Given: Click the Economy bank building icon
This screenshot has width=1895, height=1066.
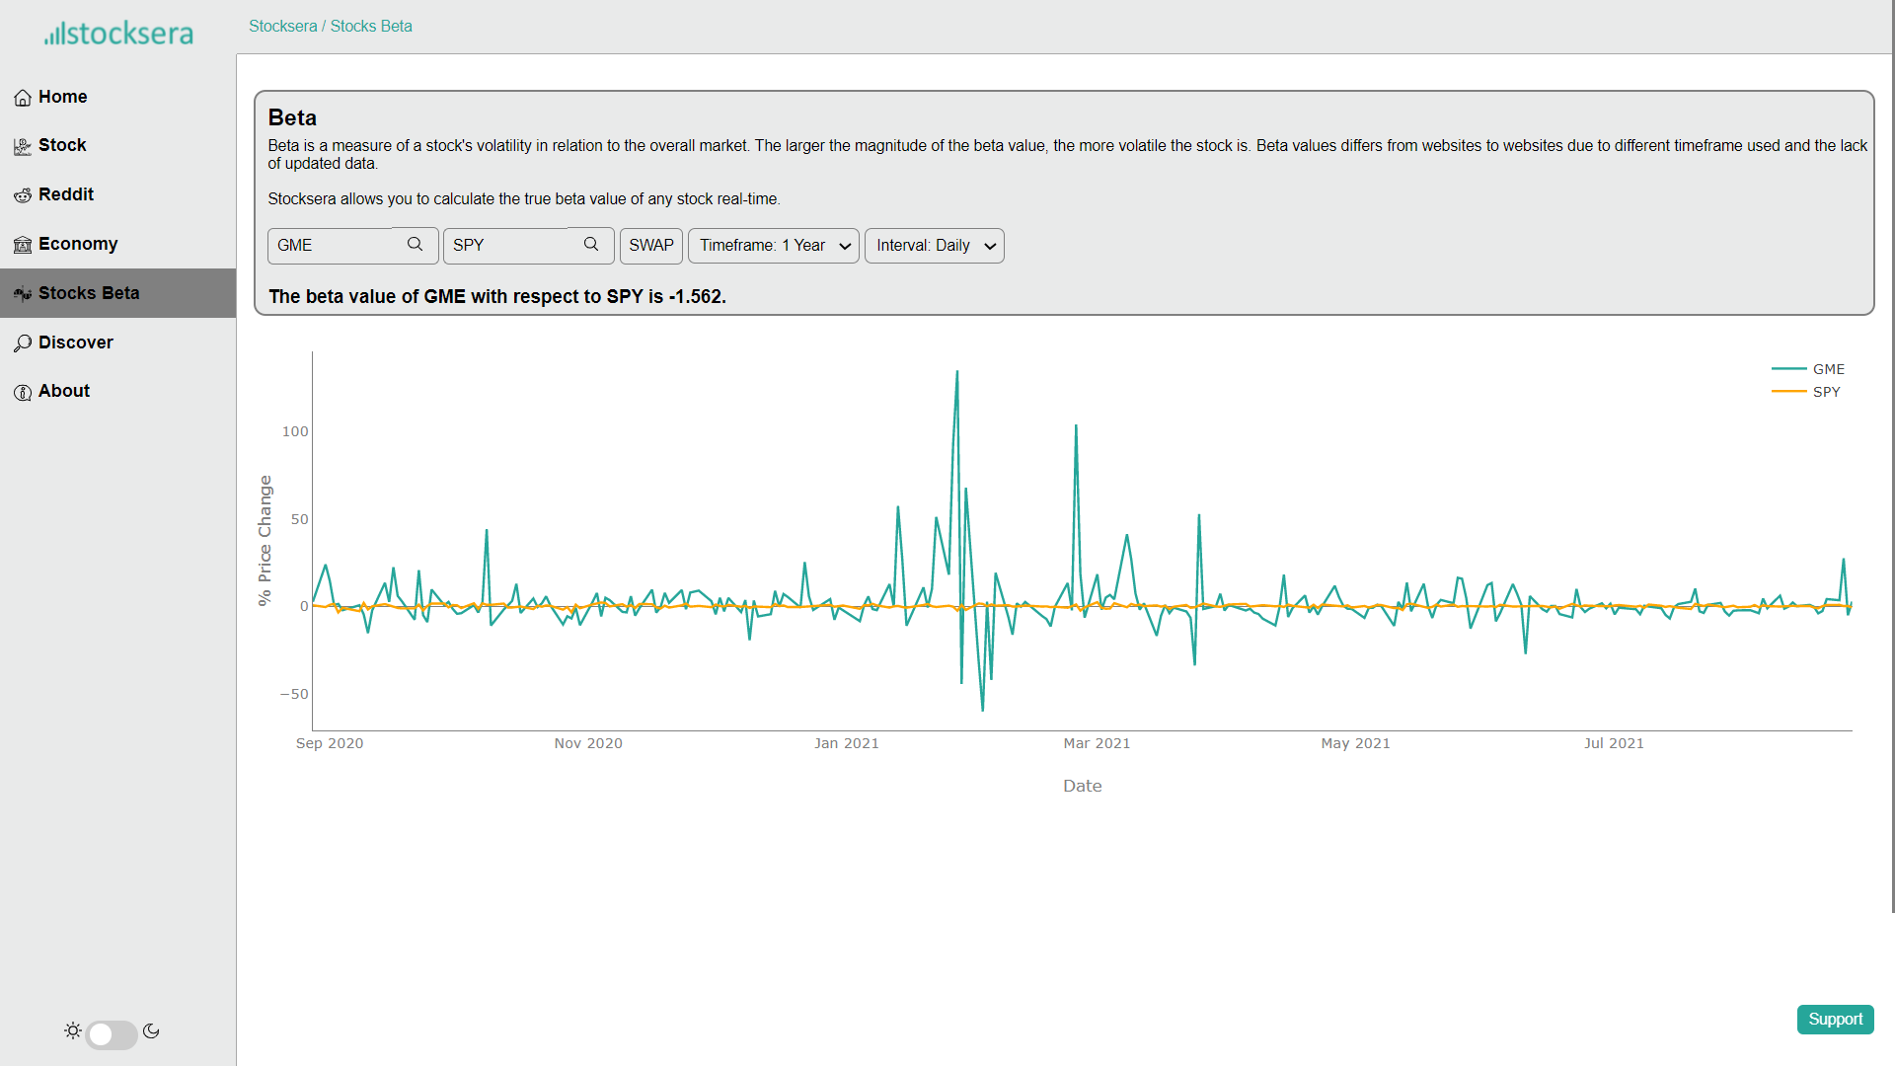Looking at the screenshot, I should 23,245.
